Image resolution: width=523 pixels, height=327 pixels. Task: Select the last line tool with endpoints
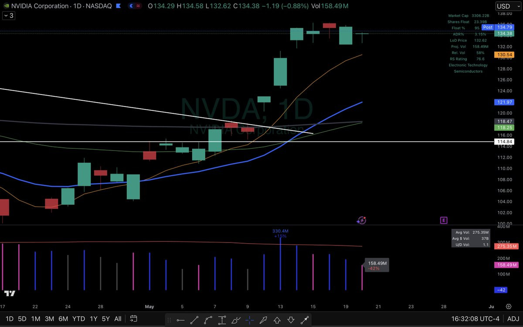[x=305, y=320]
